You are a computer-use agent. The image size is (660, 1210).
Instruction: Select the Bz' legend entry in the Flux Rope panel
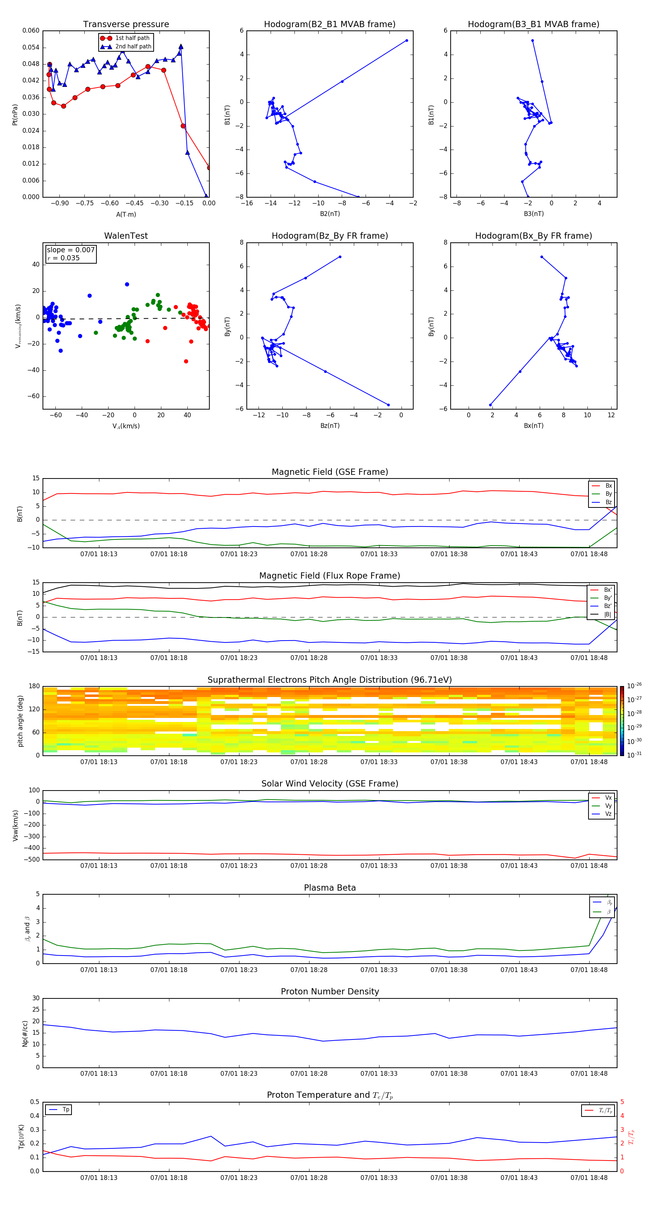(x=601, y=606)
